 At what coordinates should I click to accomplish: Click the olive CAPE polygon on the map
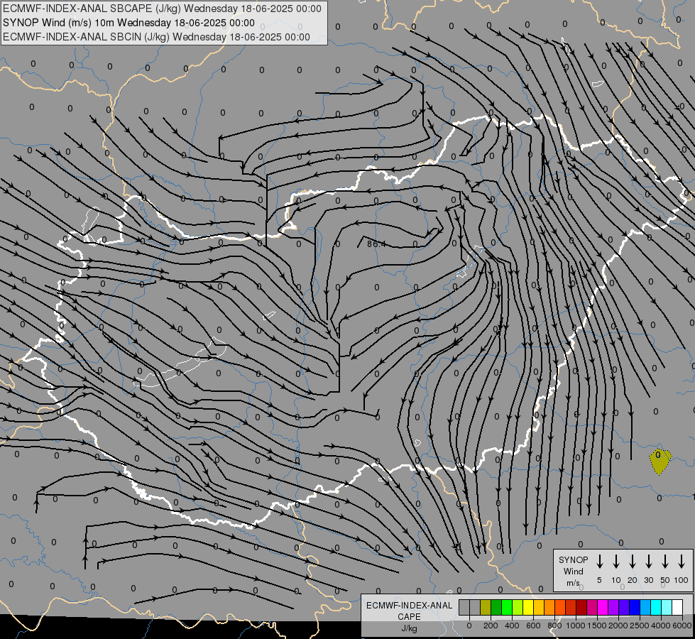click(x=660, y=461)
